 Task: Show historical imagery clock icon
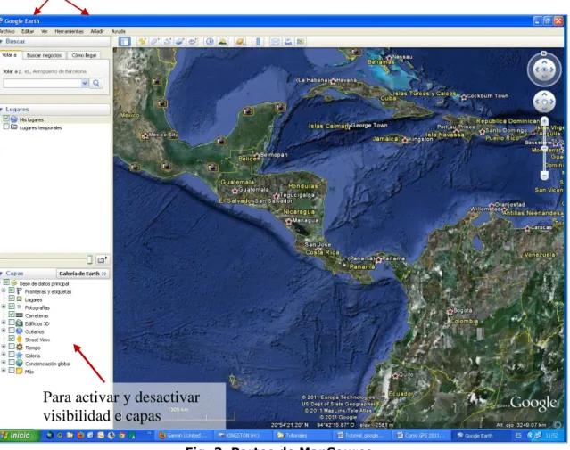click(x=210, y=41)
